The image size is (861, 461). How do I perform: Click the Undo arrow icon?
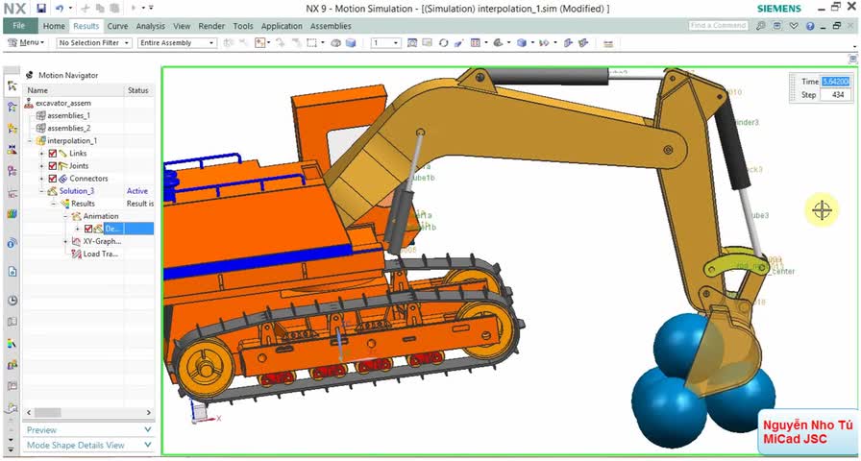point(59,9)
